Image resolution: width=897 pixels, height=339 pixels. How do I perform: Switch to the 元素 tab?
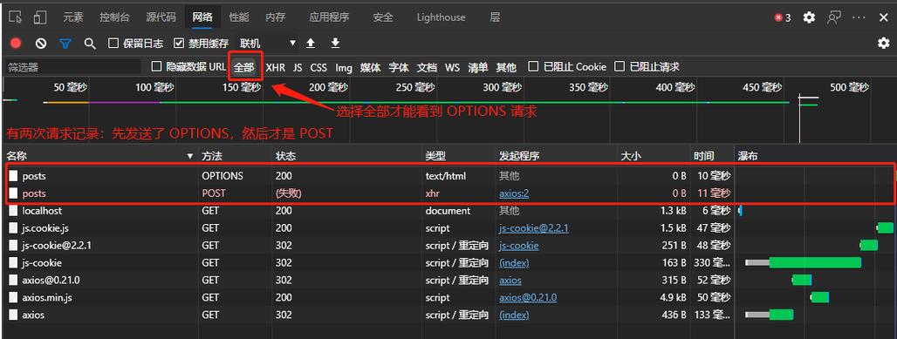[x=73, y=17]
